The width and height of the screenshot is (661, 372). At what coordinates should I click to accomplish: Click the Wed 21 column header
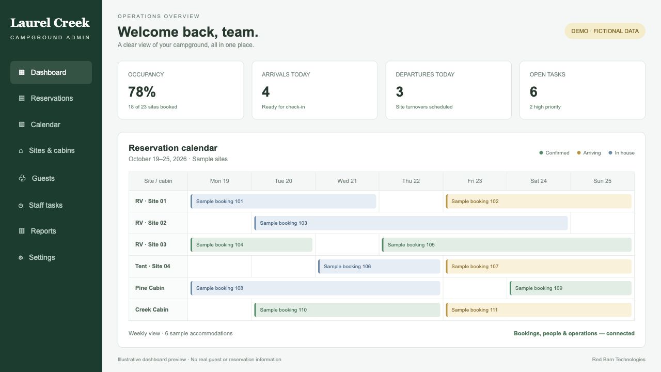(347, 181)
